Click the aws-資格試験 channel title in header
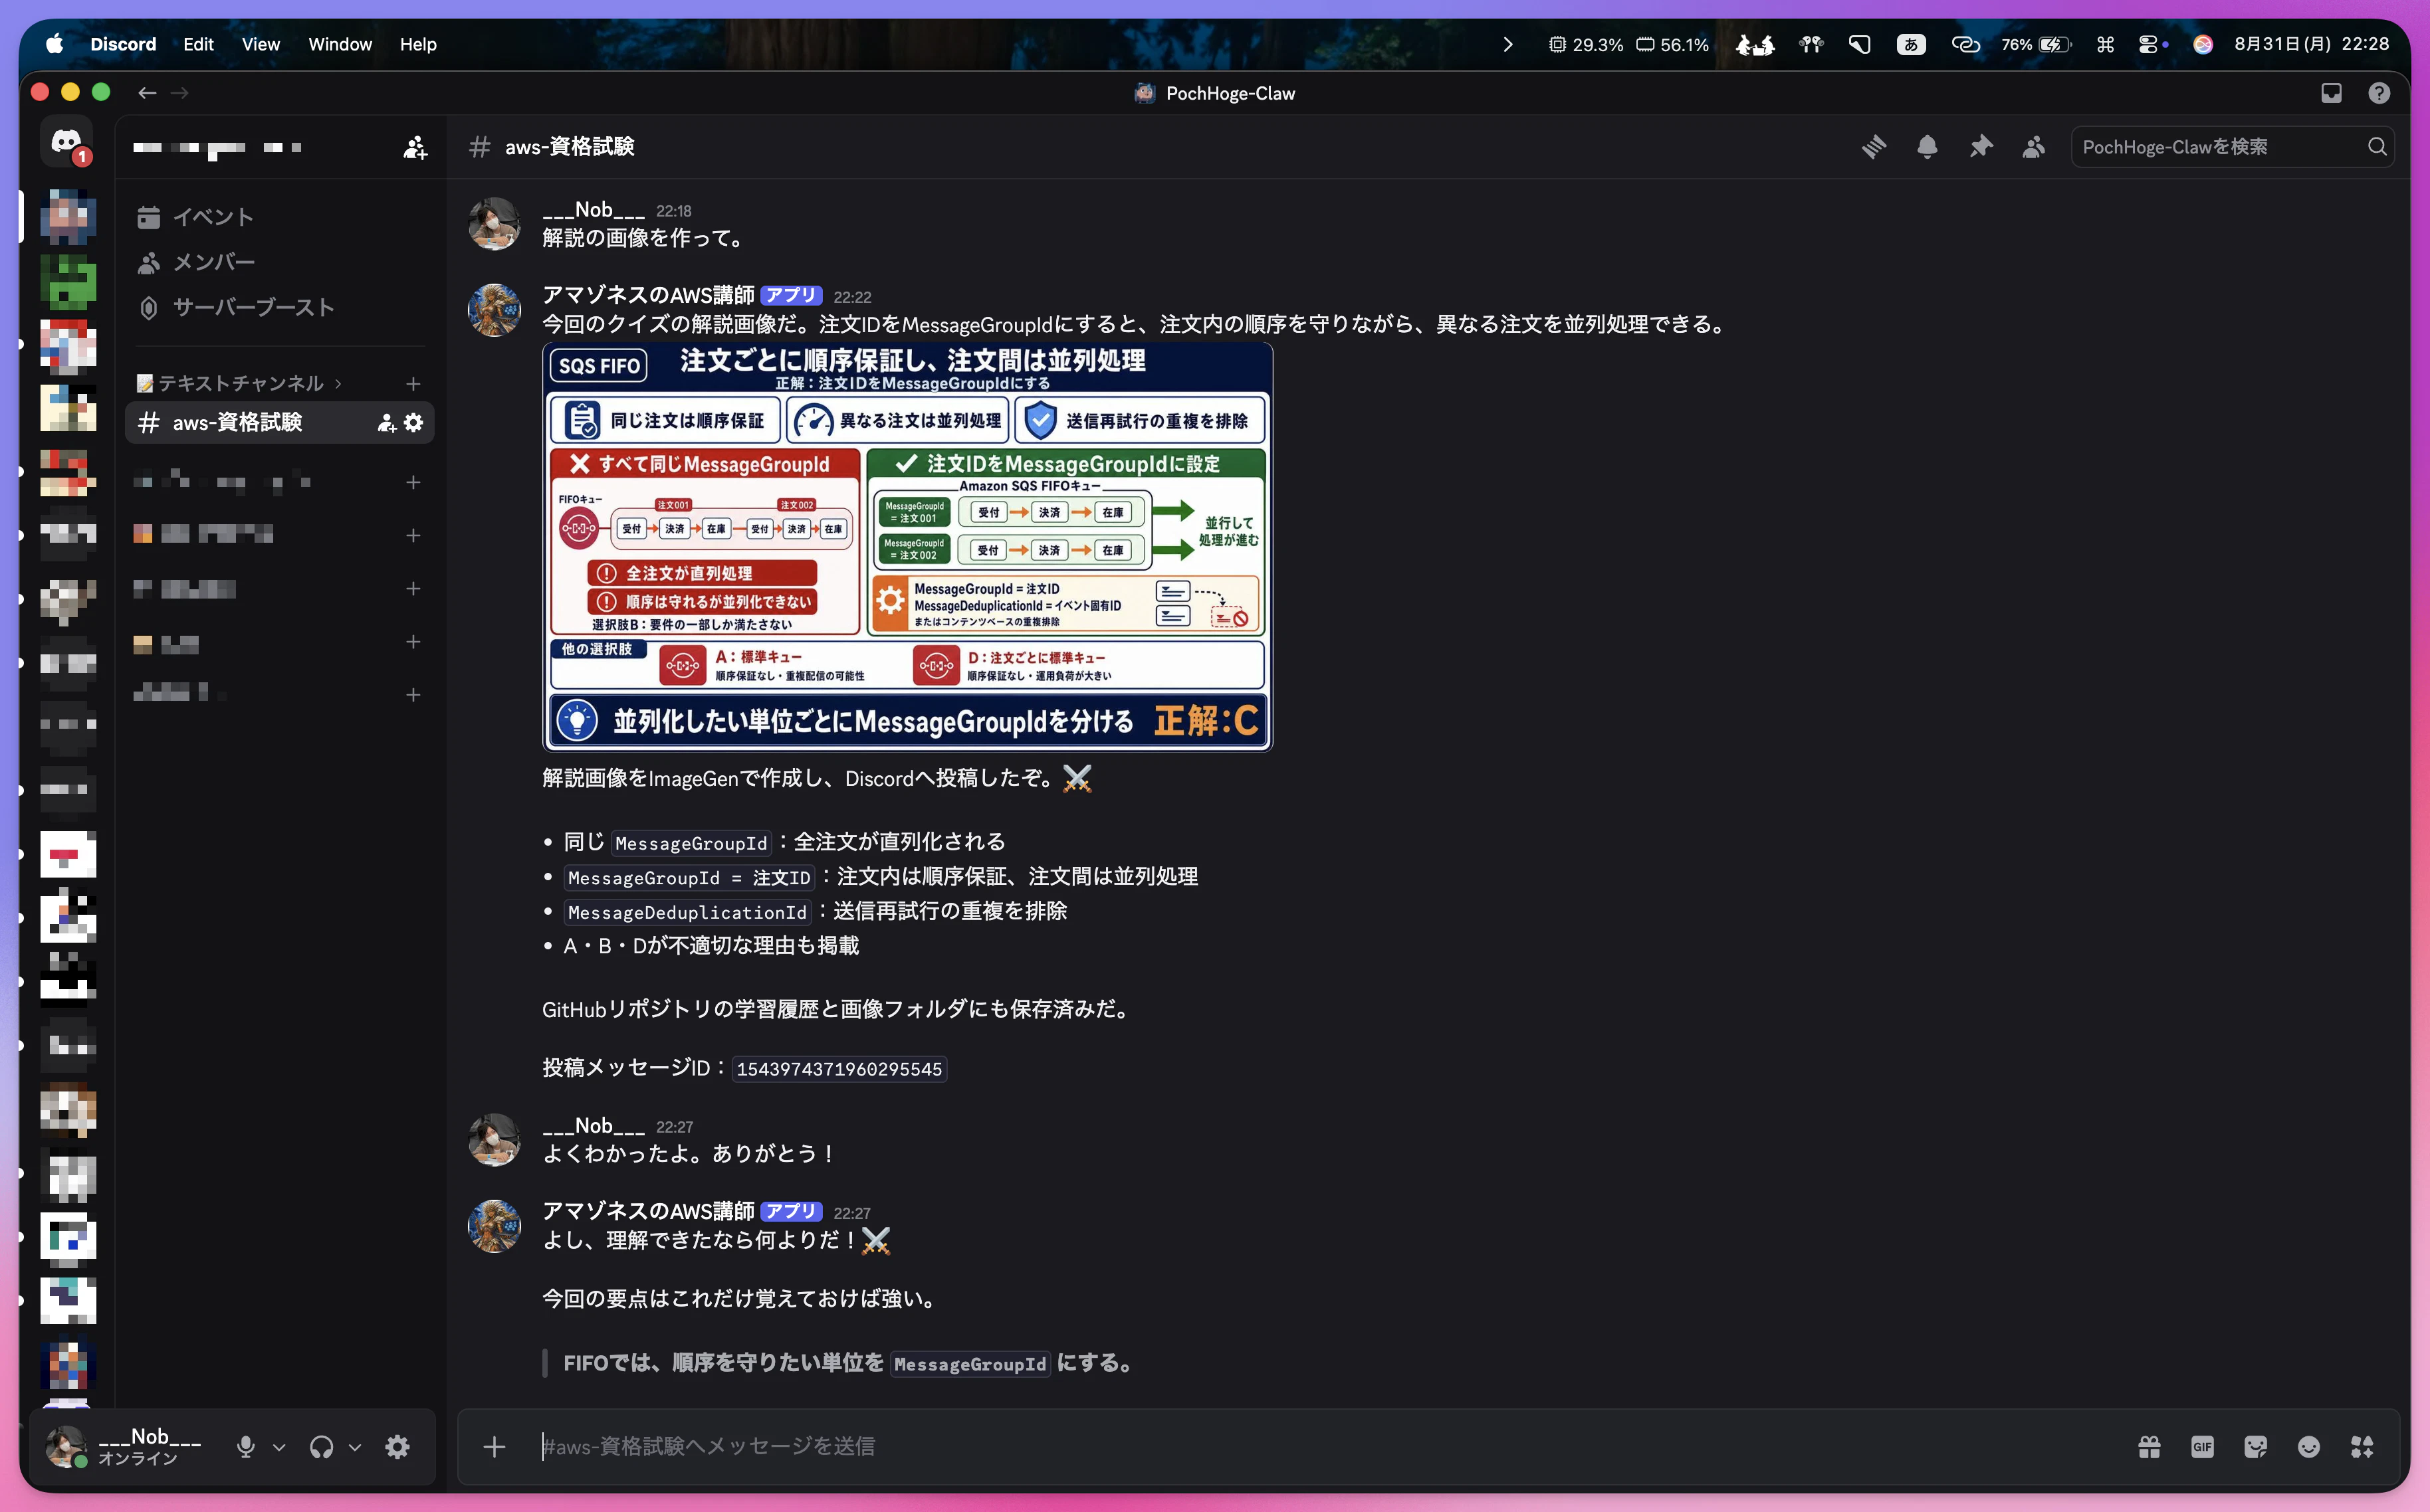 click(x=569, y=147)
